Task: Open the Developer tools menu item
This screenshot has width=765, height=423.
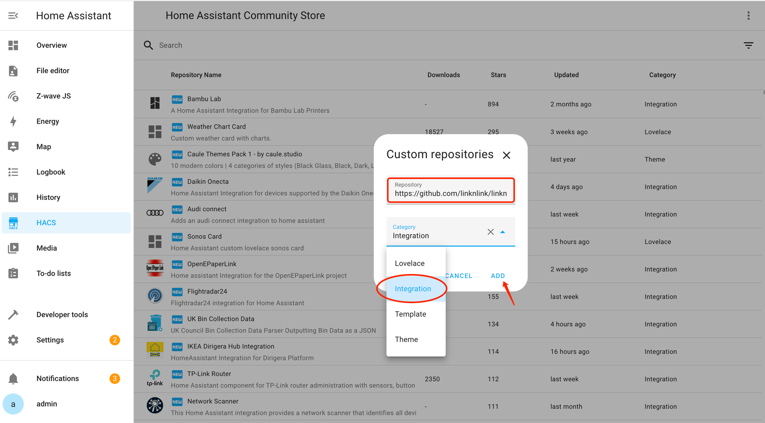Action: coord(62,315)
